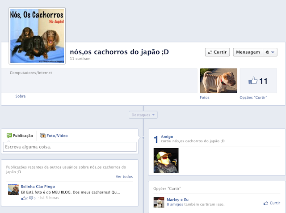Click Curtir next to Marley e Eu
The width and height of the screenshot is (286, 213).
click(272, 203)
